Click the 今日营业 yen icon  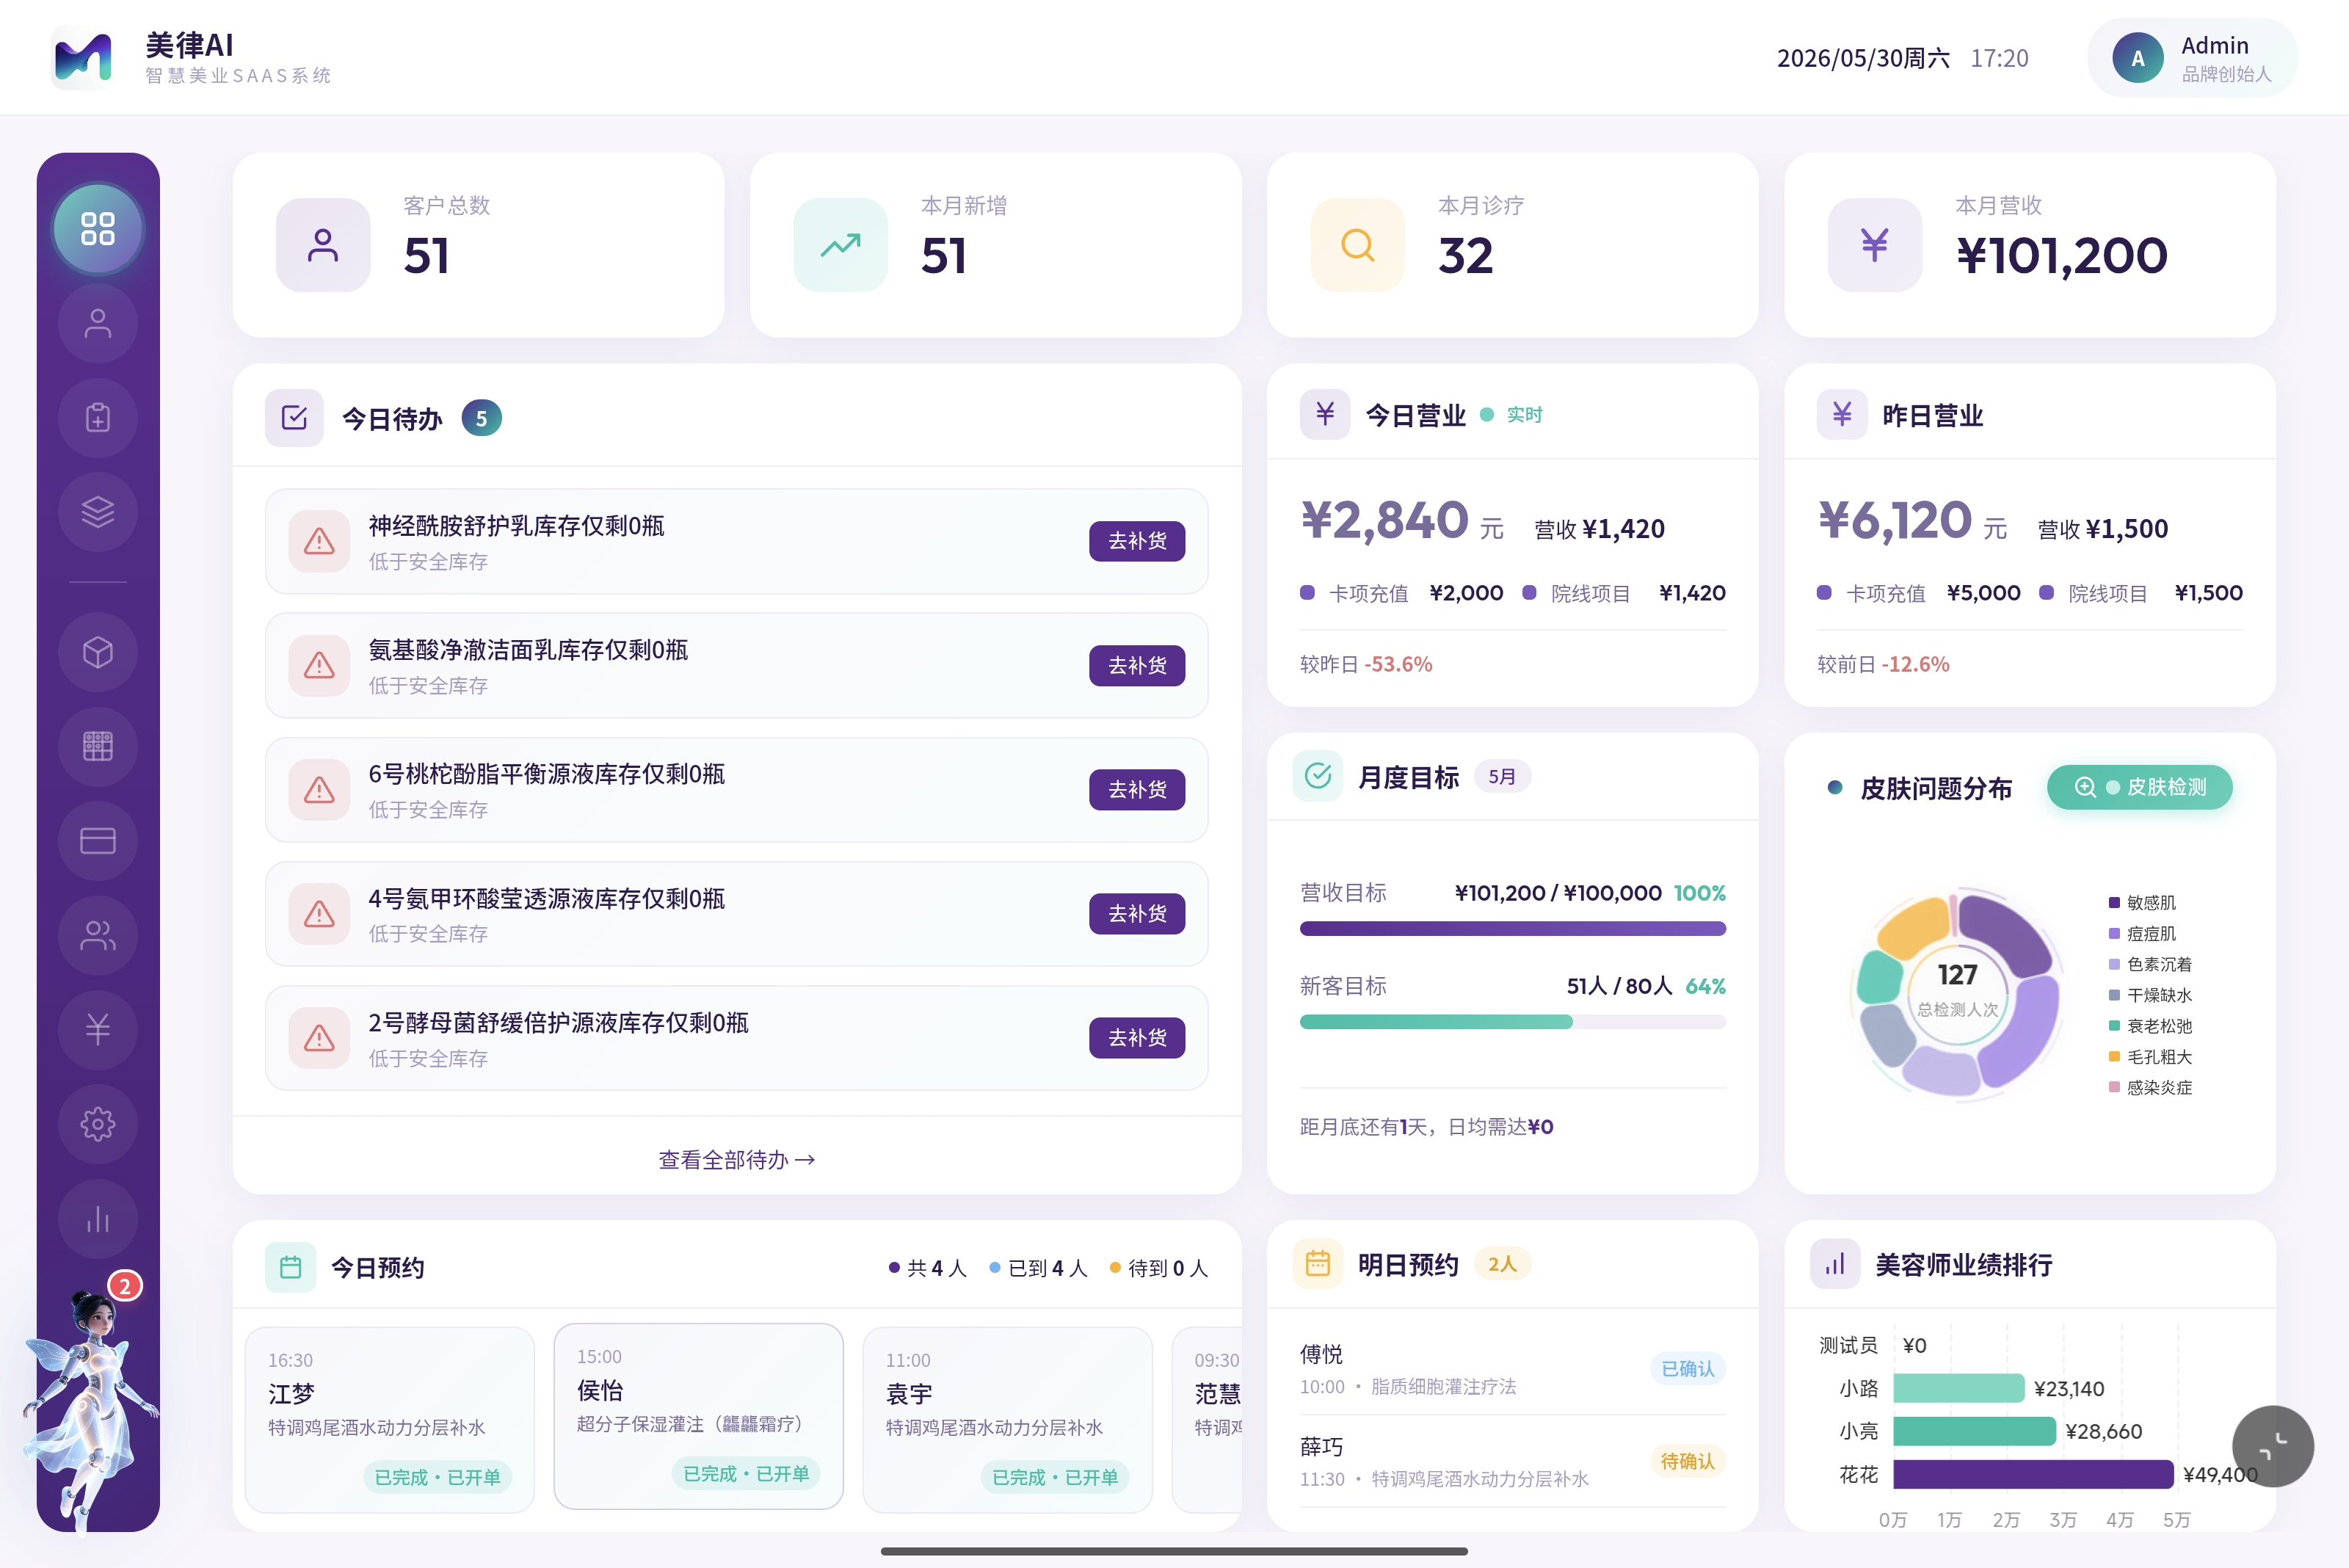[x=1325, y=414]
